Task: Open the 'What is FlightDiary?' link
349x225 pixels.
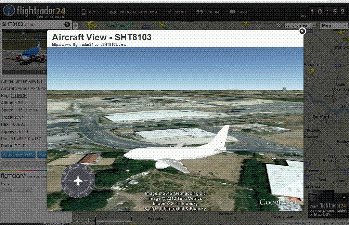Action: click(17, 190)
